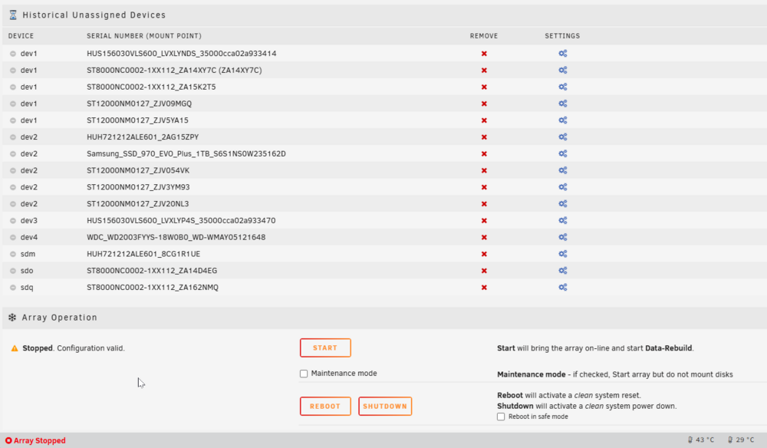This screenshot has height=448, width=767.
Task: Open settings for ST12000NM0127_ZJV09MGQ
Action: 562,104
